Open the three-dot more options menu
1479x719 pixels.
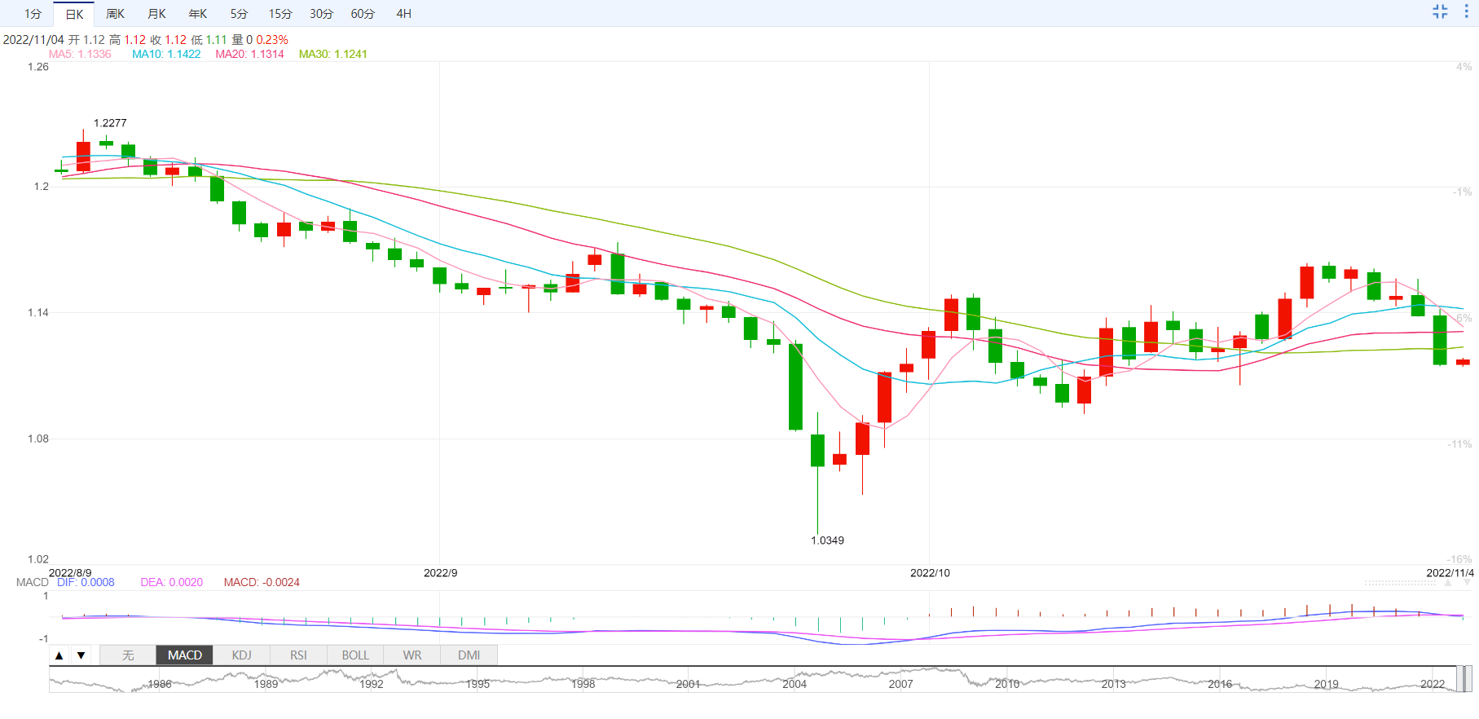point(1466,11)
